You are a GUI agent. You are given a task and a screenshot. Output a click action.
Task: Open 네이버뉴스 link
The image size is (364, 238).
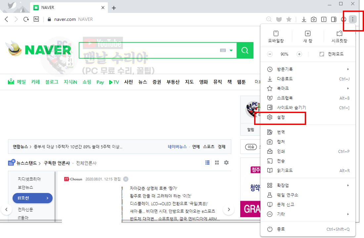177,147
